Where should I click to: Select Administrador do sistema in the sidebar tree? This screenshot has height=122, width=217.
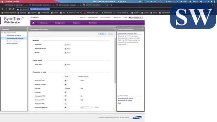tap(14, 36)
